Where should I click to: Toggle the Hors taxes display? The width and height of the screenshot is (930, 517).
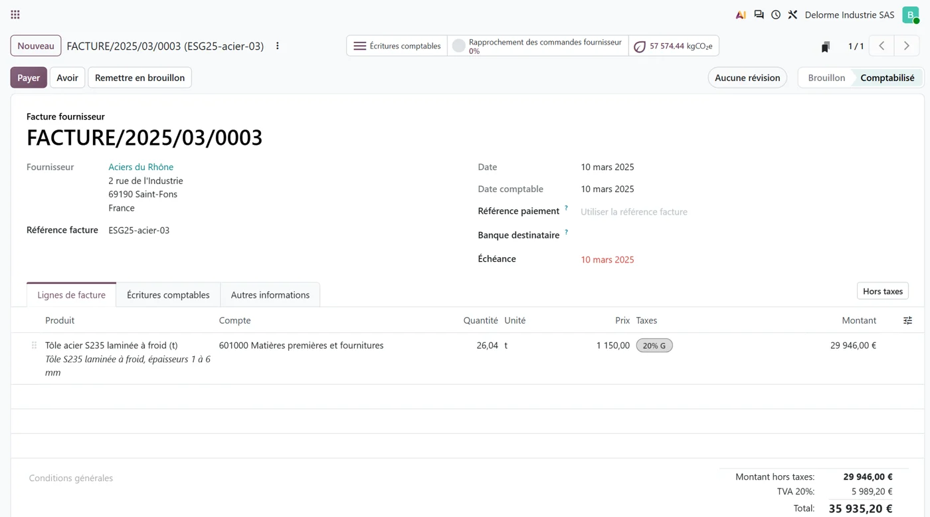(x=883, y=291)
